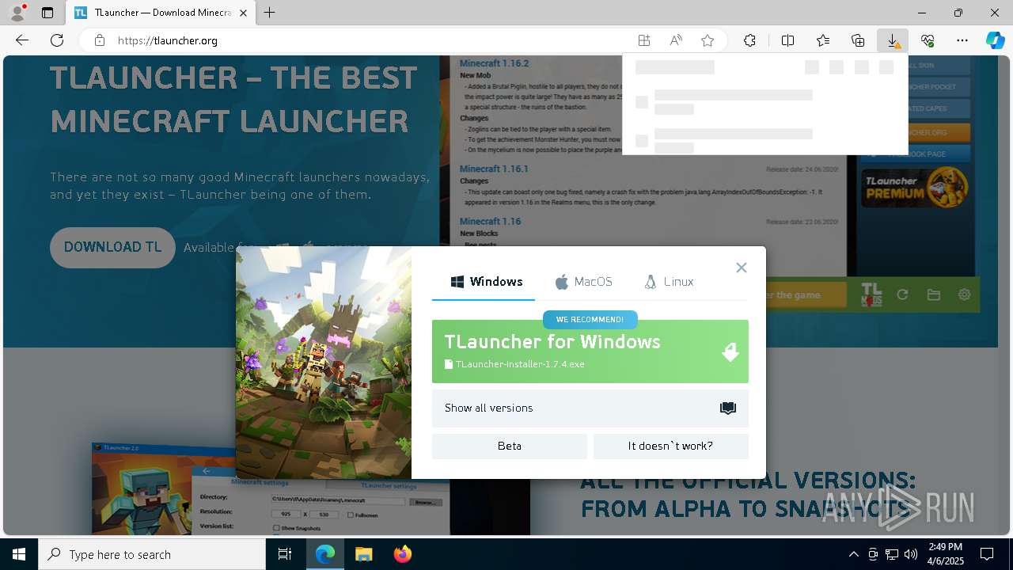Image resolution: width=1013 pixels, height=570 pixels.
Task: Click the It doesn't work? button
Action: [x=671, y=446]
